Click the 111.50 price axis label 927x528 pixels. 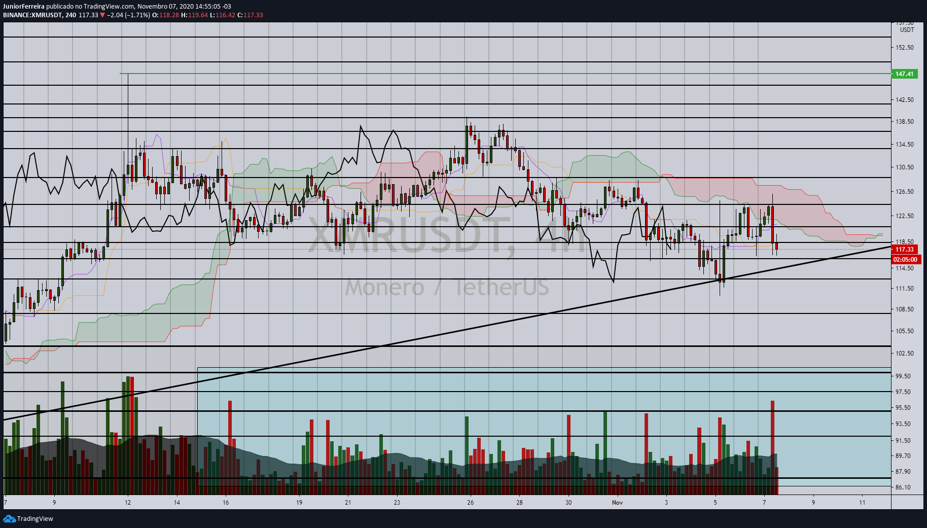pos(905,289)
